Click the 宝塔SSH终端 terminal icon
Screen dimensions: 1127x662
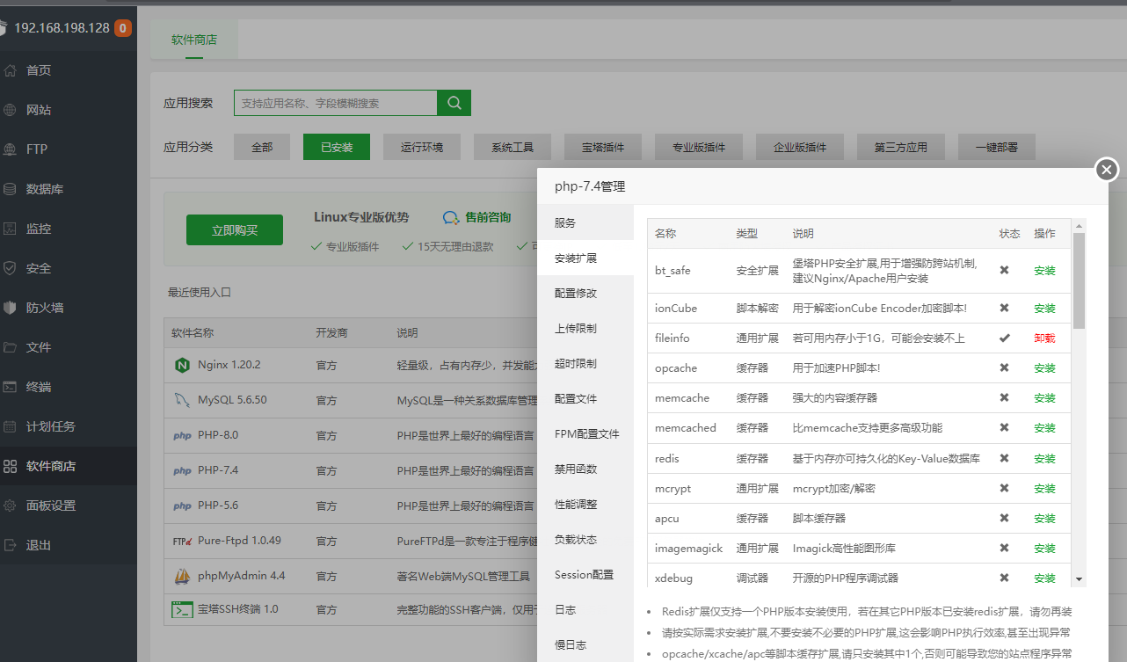[182, 609]
